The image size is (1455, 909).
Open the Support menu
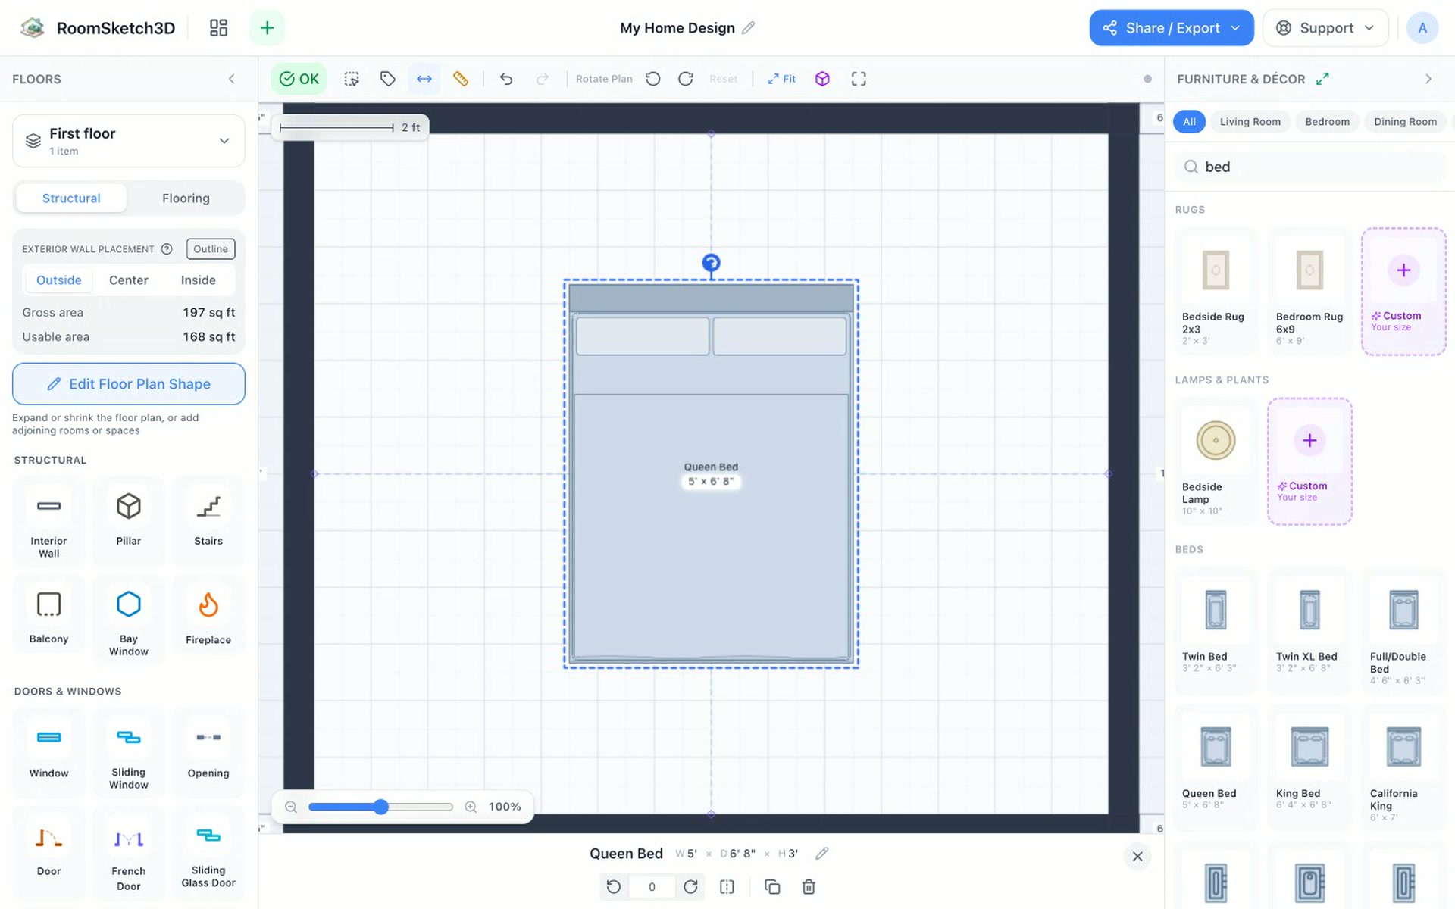1325,28
